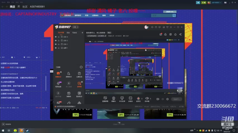Collapse the 工具箱 toolbox panel

pyautogui.click(x=81, y=67)
